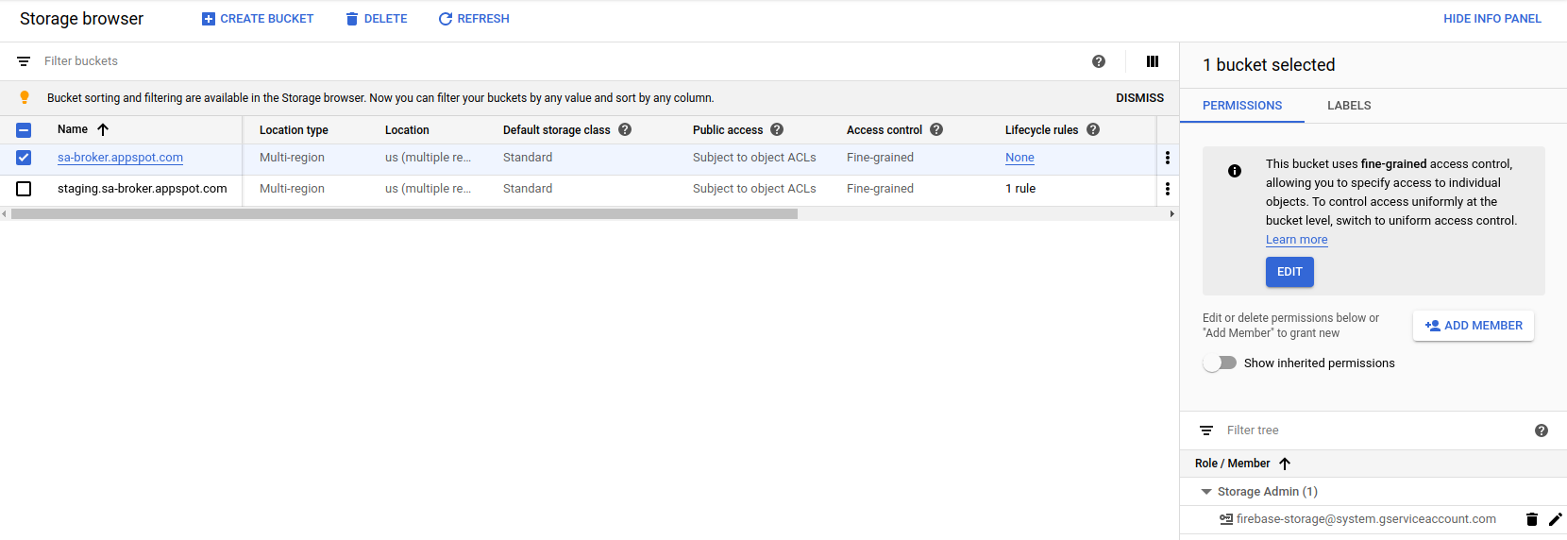1567x540 pixels.
Task: Sort by Name column arrow
Action: 103,129
